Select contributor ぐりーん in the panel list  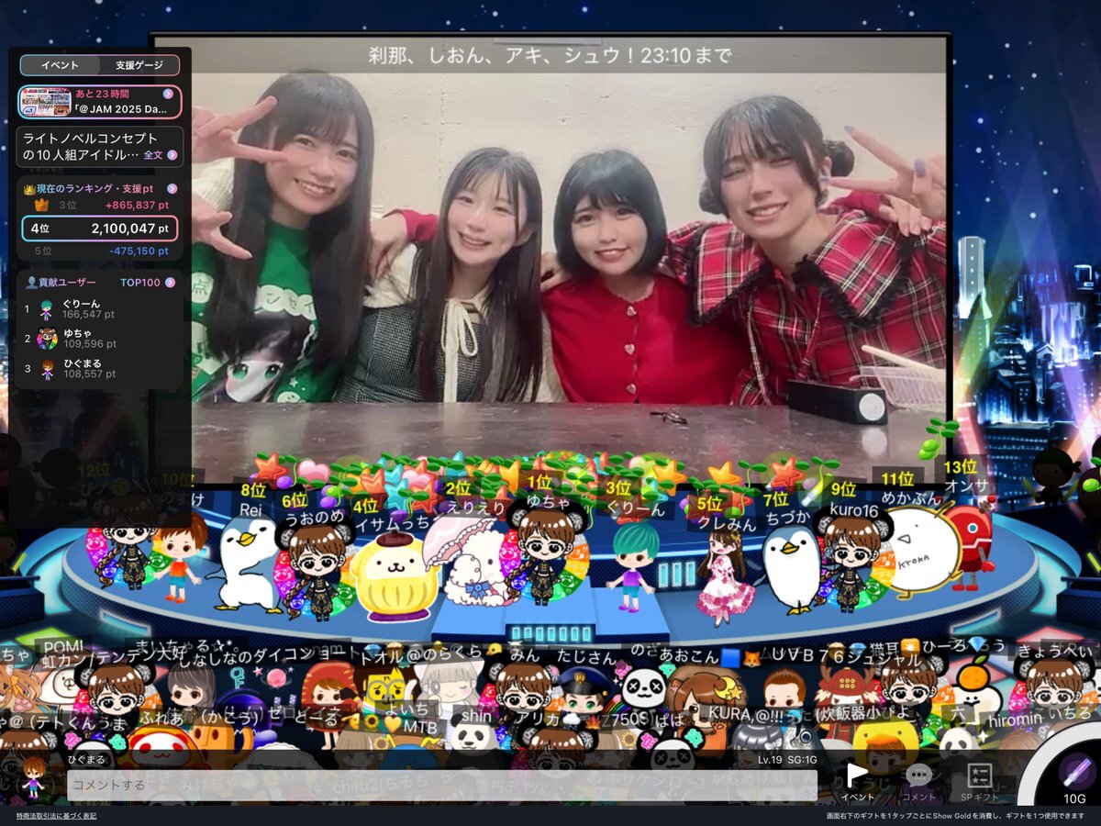click(101, 309)
